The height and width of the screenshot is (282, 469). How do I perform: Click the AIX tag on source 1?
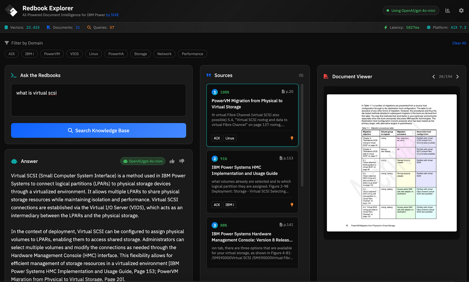pos(217,138)
